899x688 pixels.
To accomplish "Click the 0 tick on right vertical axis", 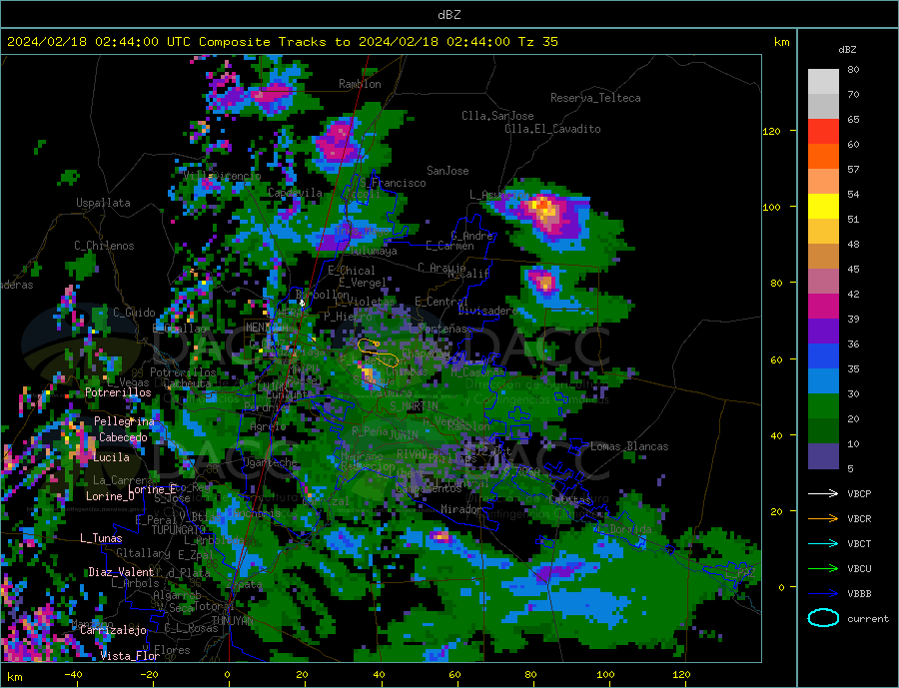I will [x=781, y=588].
